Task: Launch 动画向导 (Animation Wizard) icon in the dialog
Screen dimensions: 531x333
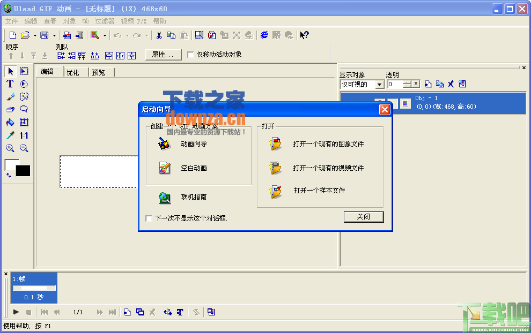Action: (x=164, y=143)
